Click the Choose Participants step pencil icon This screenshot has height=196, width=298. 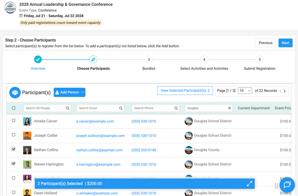[93, 59]
